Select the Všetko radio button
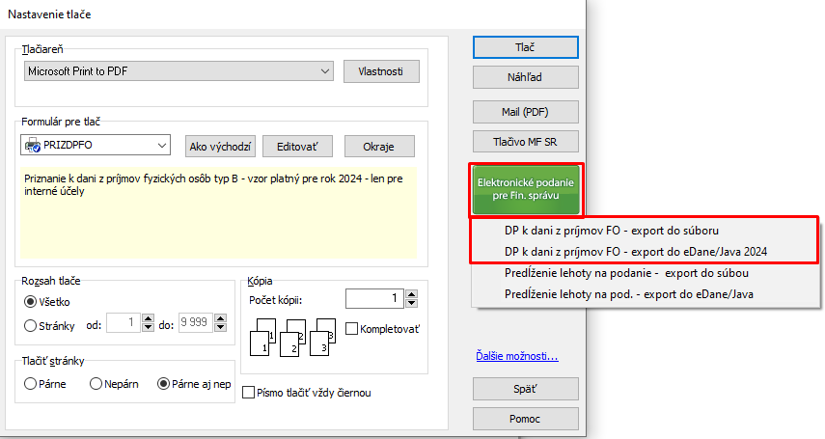 coord(32,302)
